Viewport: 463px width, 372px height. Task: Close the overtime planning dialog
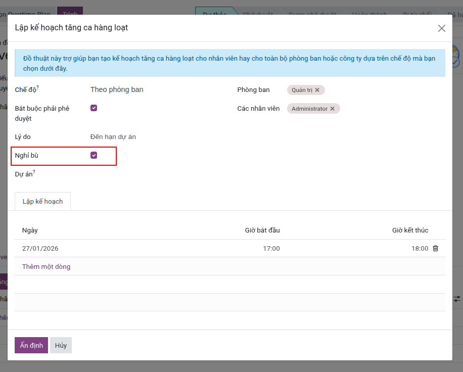[441, 28]
